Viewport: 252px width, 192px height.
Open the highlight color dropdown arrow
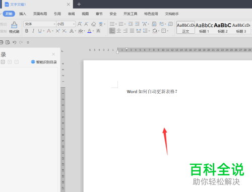click(x=84, y=31)
